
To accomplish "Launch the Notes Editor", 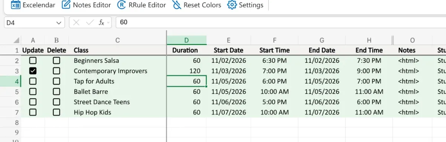I will pyautogui.click(x=86, y=5).
